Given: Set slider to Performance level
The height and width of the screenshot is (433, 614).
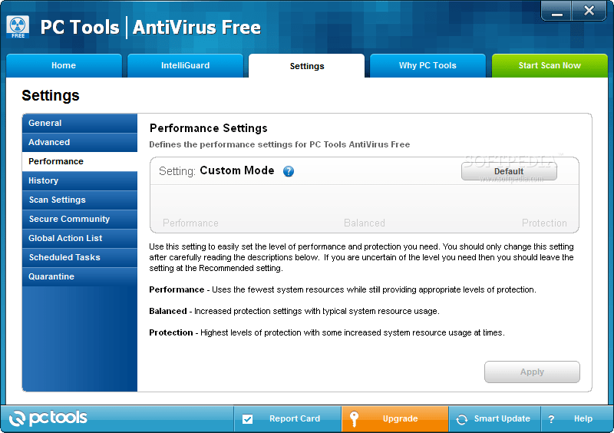Looking at the screenshot, I should (x=190, y=223).
